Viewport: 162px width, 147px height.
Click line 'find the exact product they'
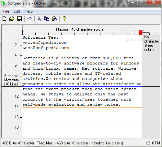[x=79, y=89]
